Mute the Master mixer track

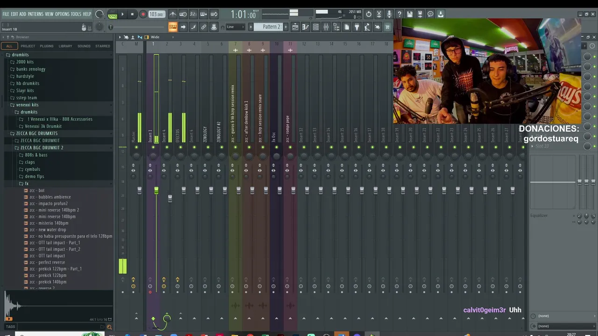136,147
